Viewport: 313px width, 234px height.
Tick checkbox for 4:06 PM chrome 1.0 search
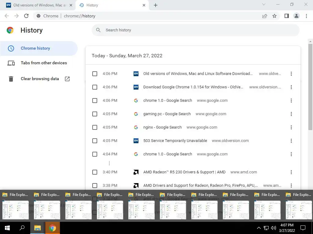[95, 101]
